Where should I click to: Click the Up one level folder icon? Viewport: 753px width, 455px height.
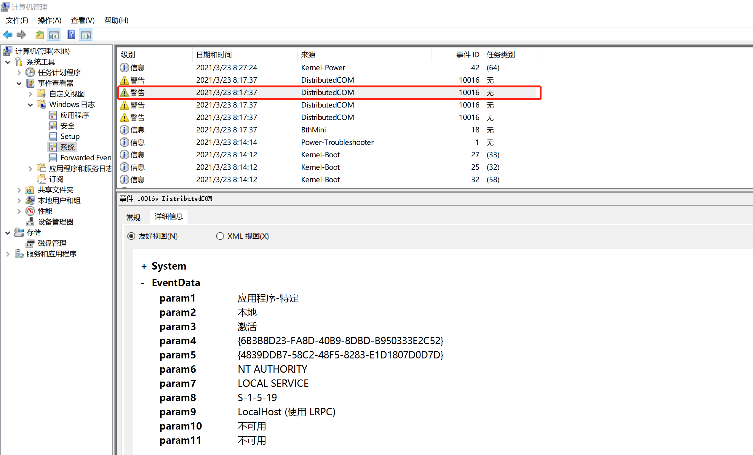click(39, 35)
